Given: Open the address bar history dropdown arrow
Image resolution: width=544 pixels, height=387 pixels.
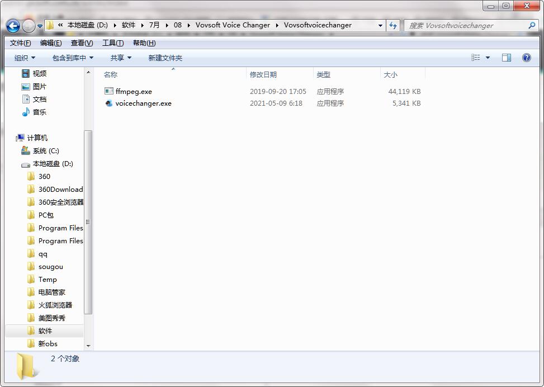Looking at the screenshot, I should (380, 25).
